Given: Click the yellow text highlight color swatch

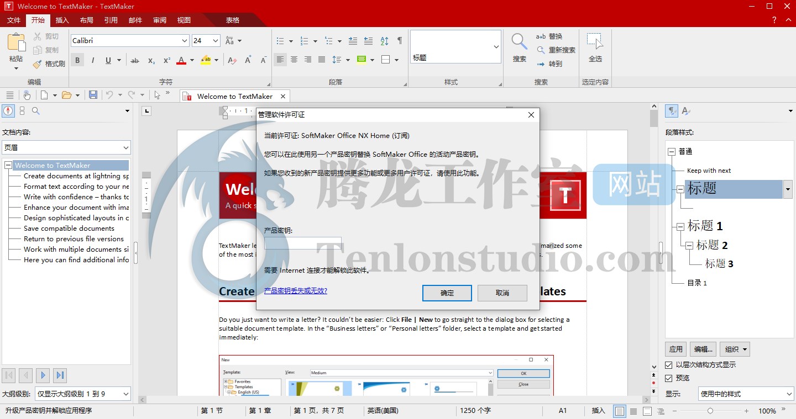Looking at the screenshot, I should tap(206, 60).
